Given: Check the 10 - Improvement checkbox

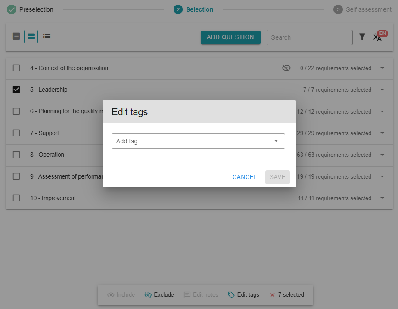Looking at the screenshot, I should click(x=16, y=198).
